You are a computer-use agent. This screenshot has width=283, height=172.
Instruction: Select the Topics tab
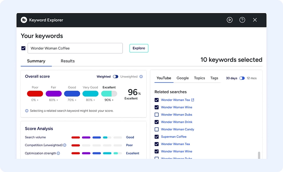(x=199, y=78)
